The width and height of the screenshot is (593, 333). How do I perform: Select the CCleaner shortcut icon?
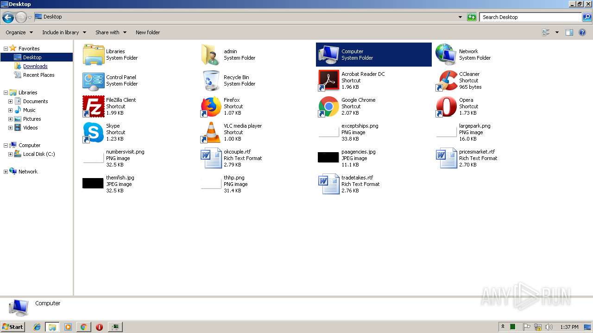[x=446, y=80]
